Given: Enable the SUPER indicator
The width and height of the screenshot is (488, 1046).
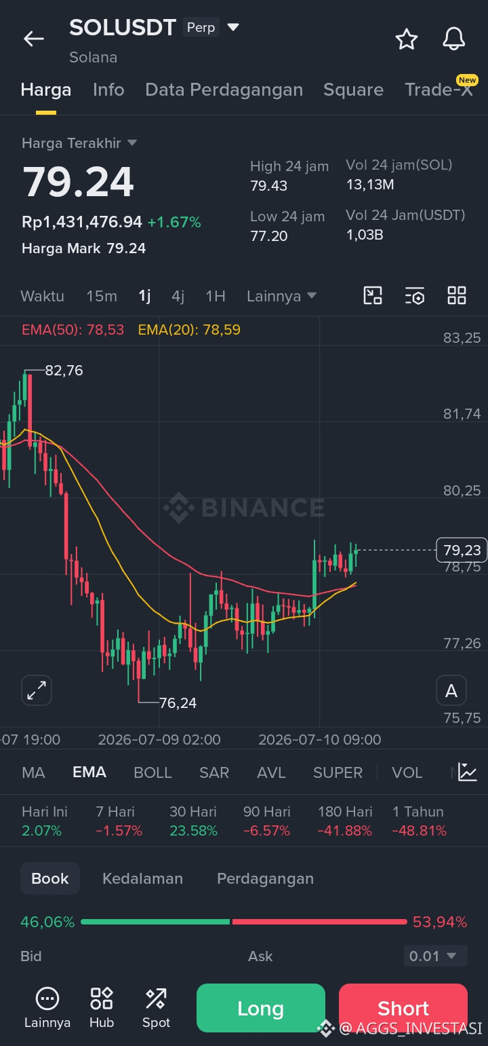Looking at the screenshot, I should (x=338, y=772).
